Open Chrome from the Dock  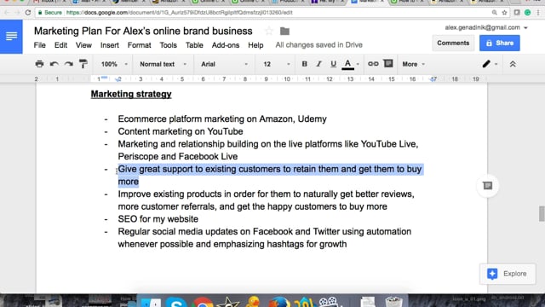point(203,301)
